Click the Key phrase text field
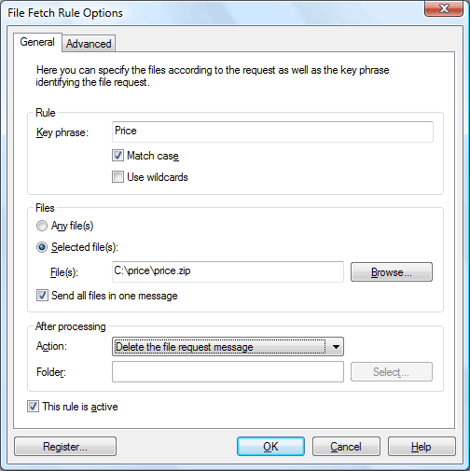The image size is (470, 471). 272,132
